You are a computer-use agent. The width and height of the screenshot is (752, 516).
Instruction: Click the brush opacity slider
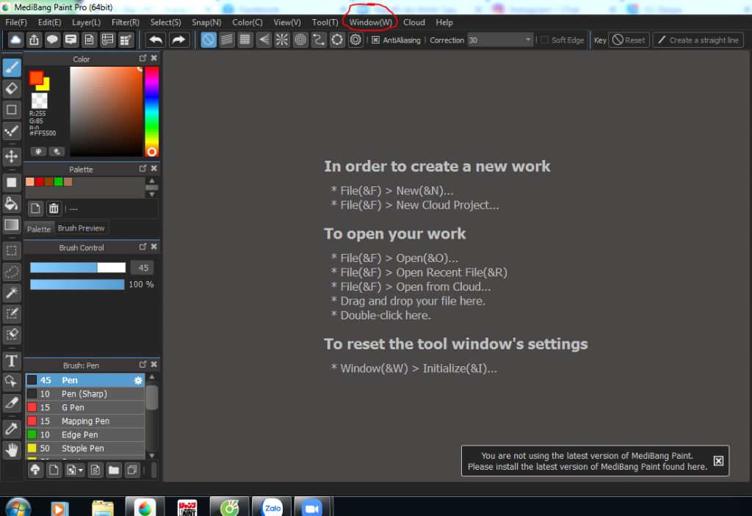[x=77, y=284]
